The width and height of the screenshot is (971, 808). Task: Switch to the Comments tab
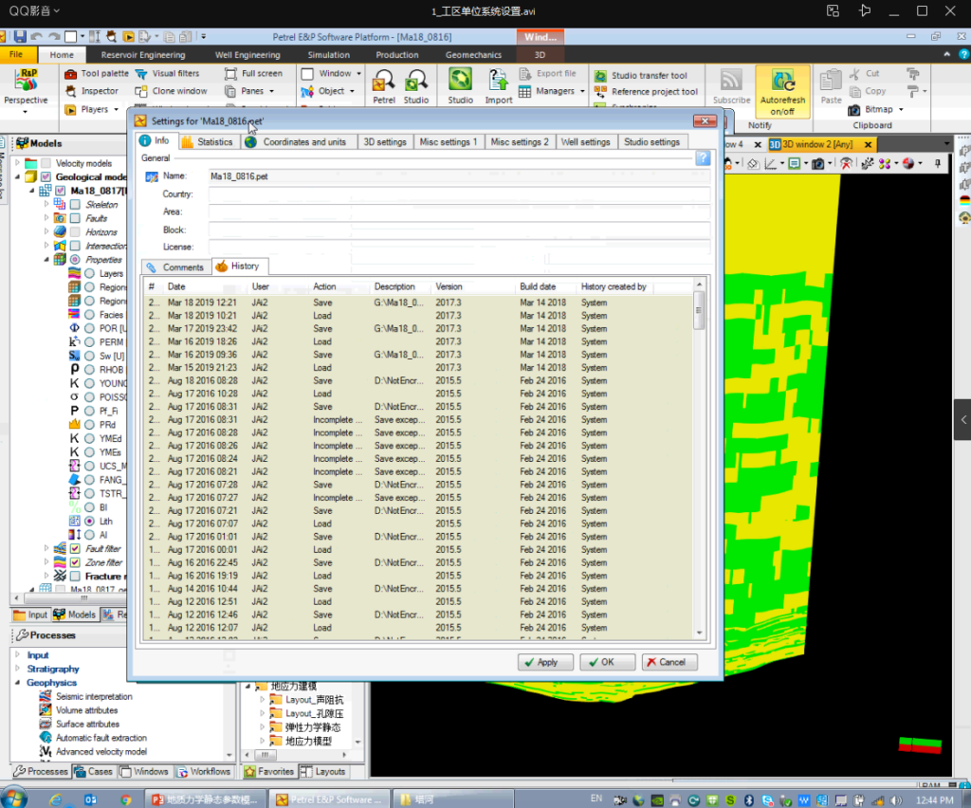pyautogui.click(x=175, y=266)
